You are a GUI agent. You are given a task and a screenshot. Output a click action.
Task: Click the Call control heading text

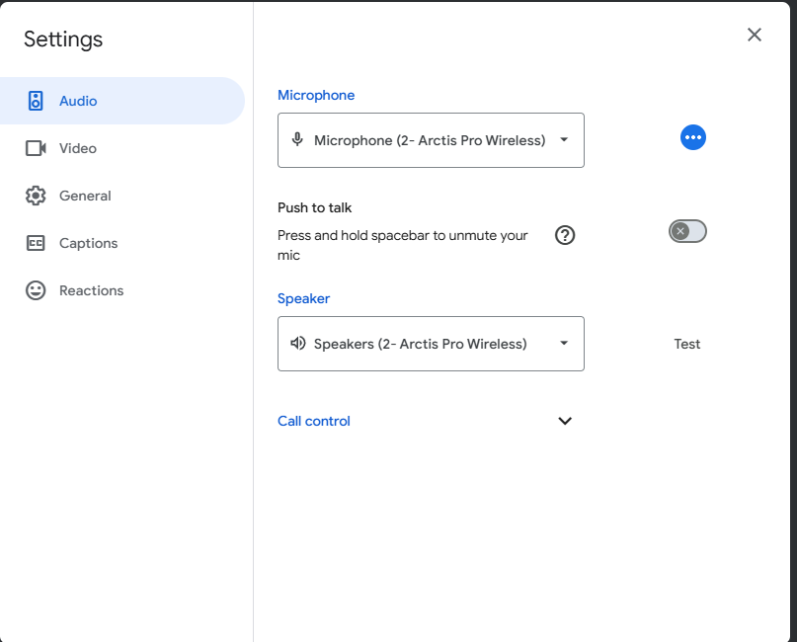(x=314, y=421)
